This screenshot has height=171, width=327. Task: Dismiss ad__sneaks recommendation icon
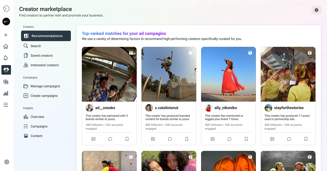[x=93, y=139]
